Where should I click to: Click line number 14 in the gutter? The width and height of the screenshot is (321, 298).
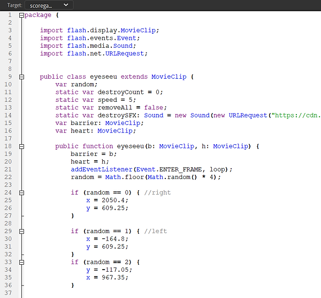(x=8, y=115)
